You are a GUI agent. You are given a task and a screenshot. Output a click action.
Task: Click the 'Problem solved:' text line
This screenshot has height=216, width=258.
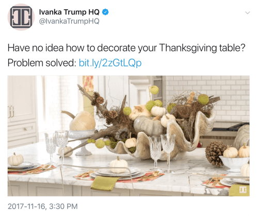[x=42, y=63]
